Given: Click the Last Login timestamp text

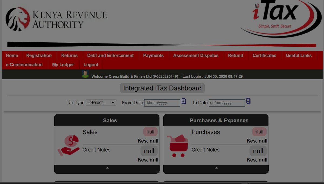Looking at the screenshot, I should [212, 77].
